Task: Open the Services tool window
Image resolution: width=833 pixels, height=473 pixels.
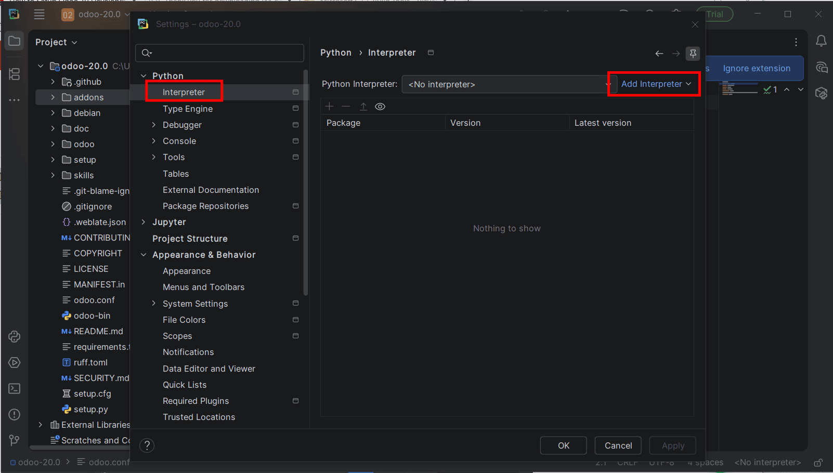Action: click(15, 362)
